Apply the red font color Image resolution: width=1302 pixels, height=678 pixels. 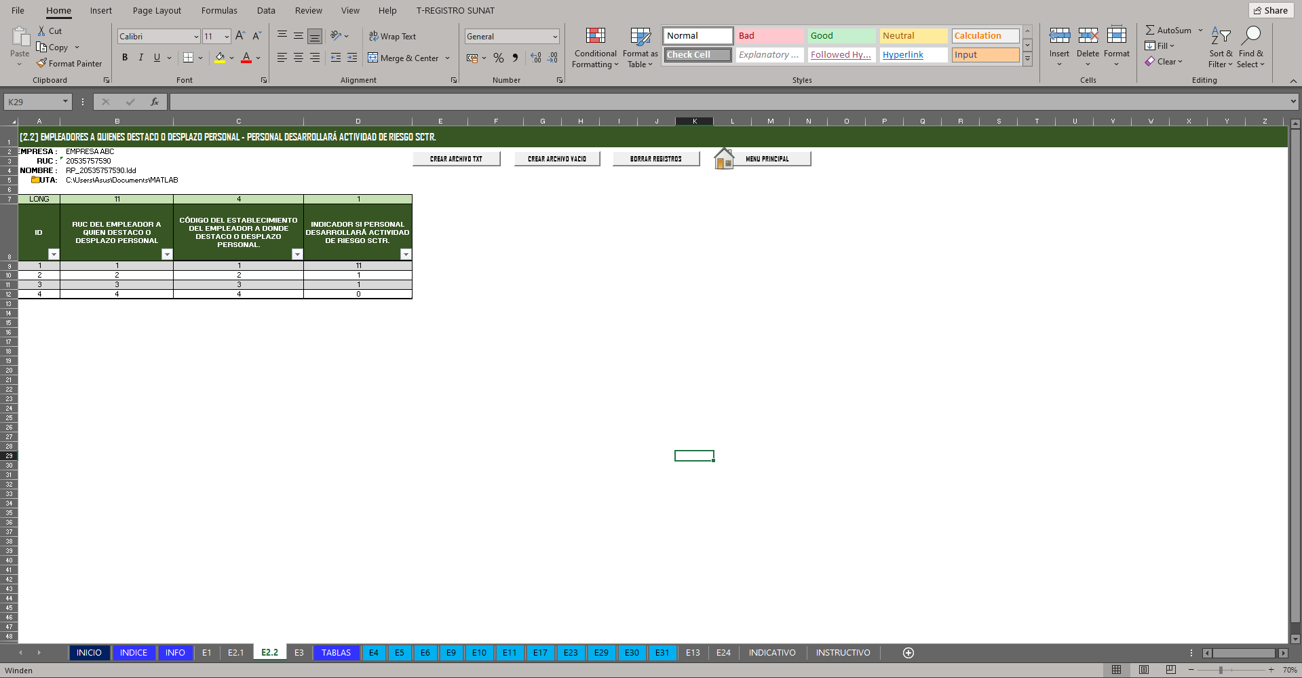[x=246, y=58]
